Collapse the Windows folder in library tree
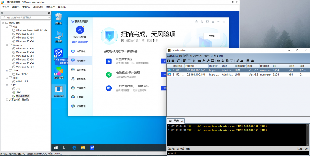This screenshot has width=310, height=156. tap(7, 45)
